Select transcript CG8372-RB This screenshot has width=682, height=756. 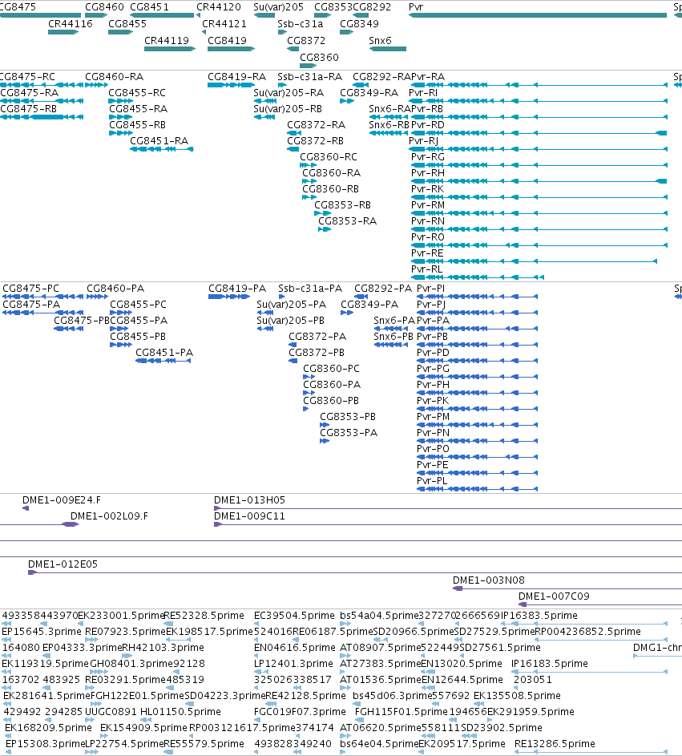click(x=293, y=149)
